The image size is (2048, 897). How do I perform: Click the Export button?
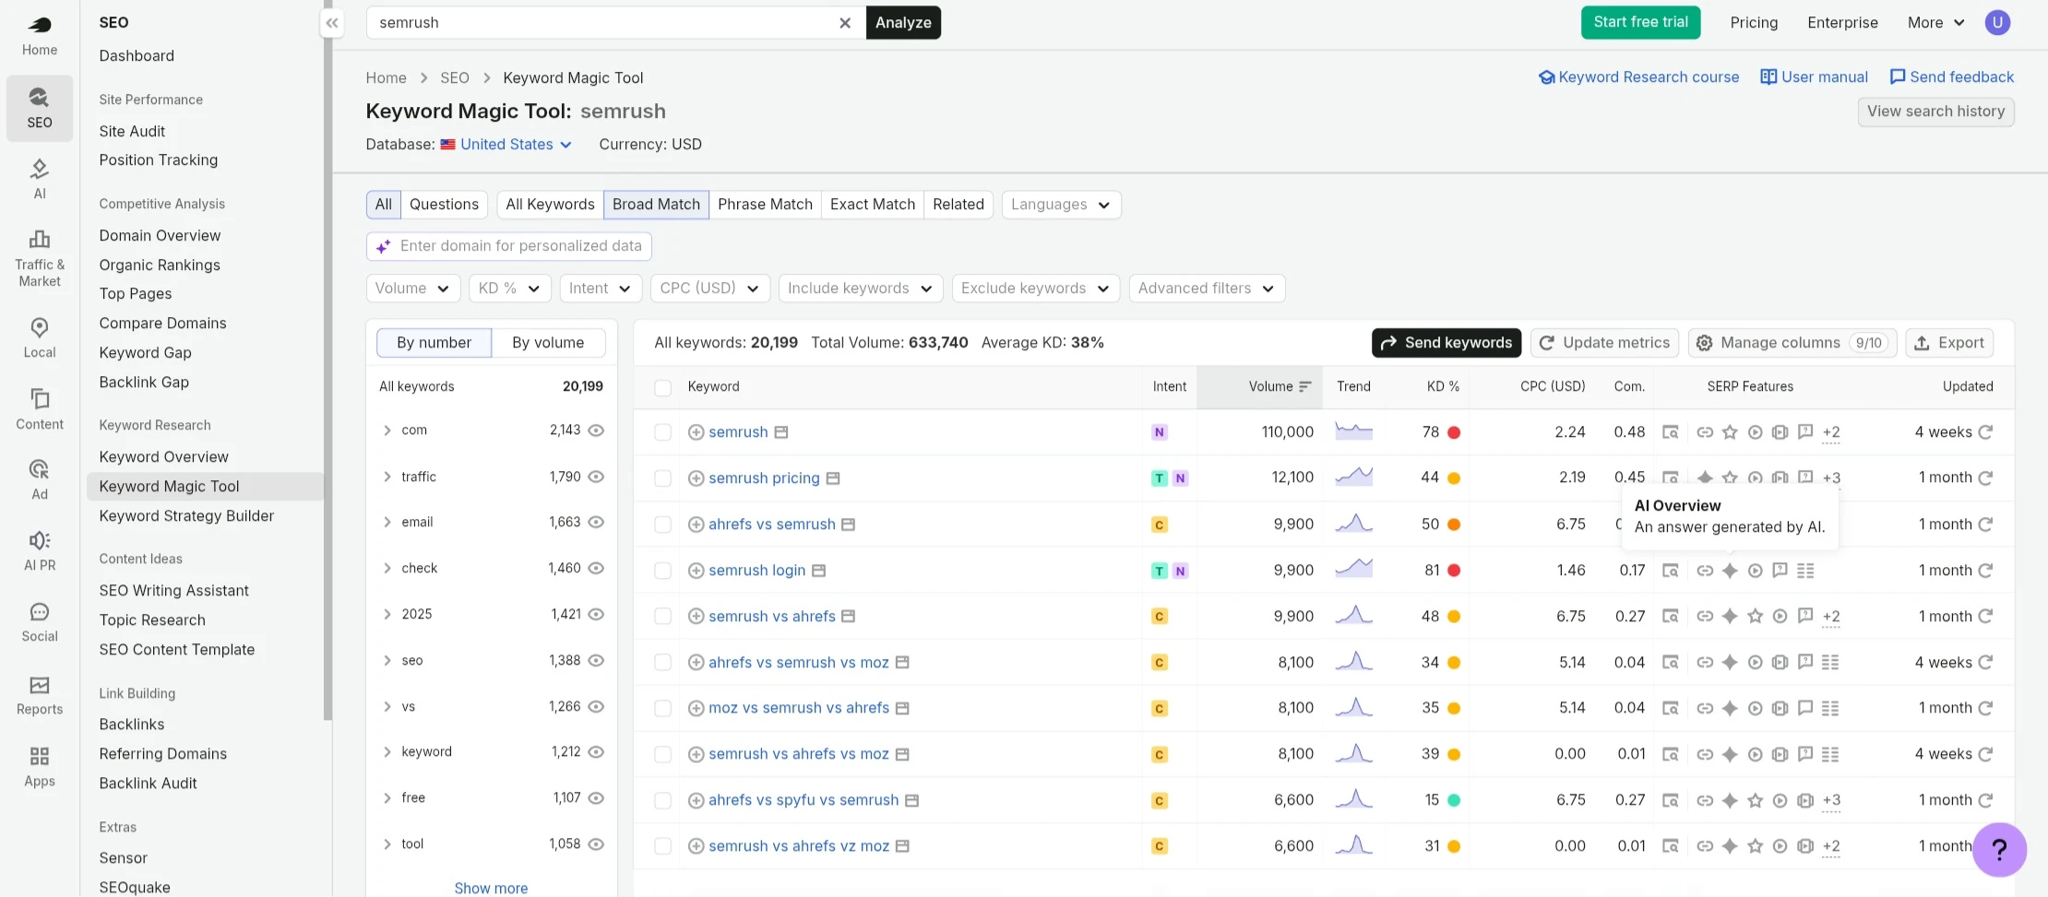coord(1949,343)
